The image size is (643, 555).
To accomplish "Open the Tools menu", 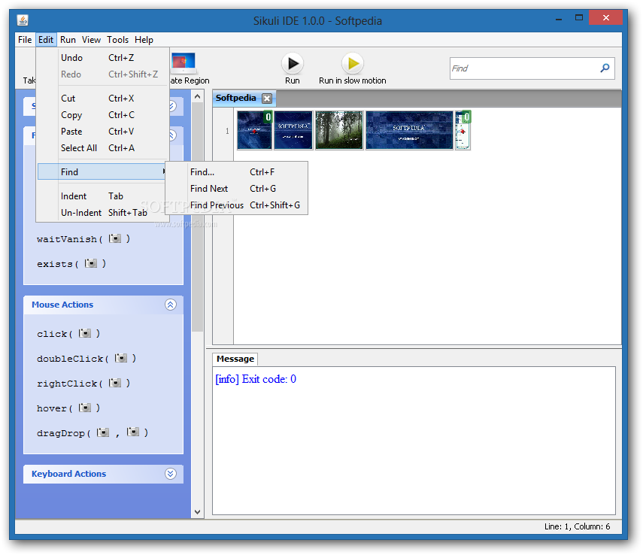I will [x=117, y=40].
